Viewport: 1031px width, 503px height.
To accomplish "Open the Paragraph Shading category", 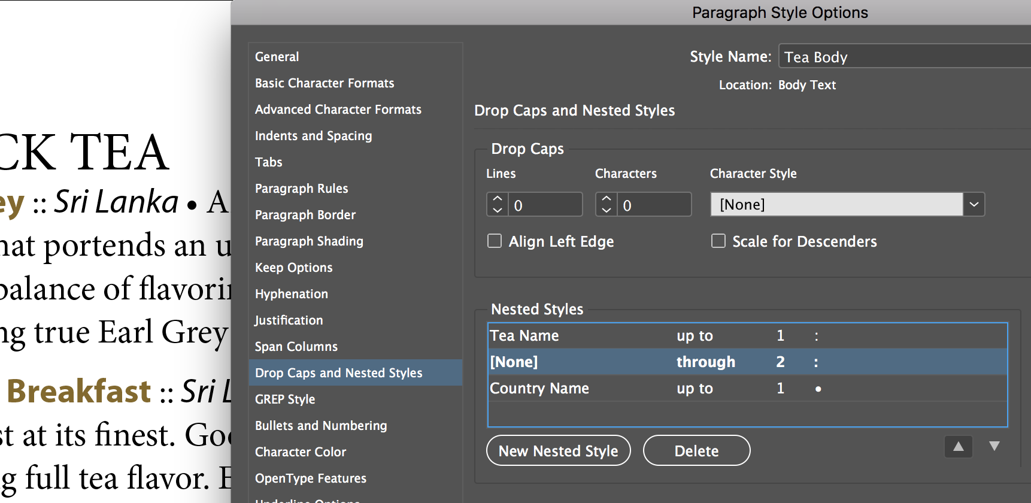I will click(356, 241).
